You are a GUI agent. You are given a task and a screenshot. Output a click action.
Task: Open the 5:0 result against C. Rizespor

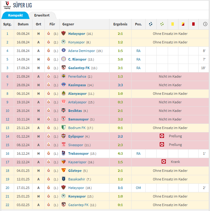(x=120, y=59)
